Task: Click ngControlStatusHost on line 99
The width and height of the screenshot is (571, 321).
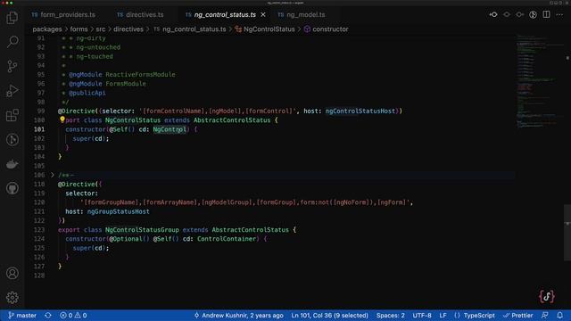Action: pos(360,111)
